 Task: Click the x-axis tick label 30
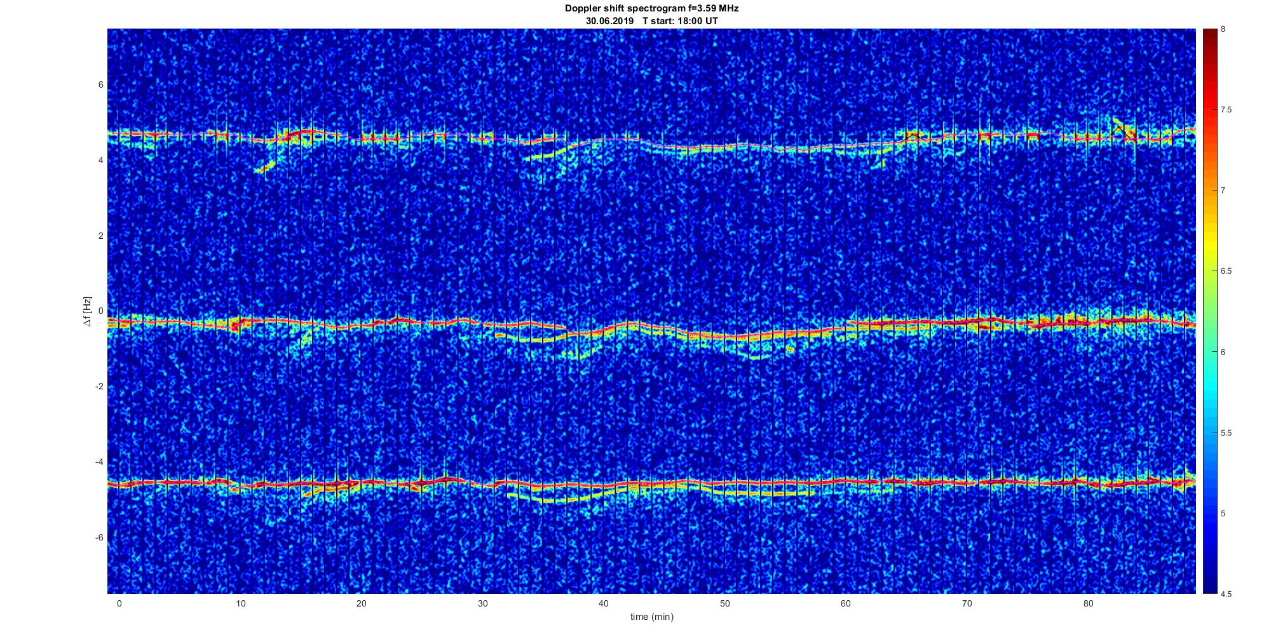tap(482, 603)
